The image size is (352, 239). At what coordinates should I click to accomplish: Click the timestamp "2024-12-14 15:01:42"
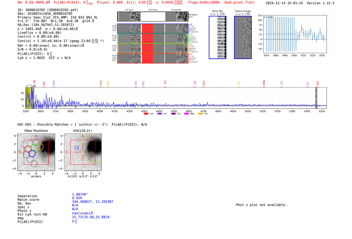[284, 3]
